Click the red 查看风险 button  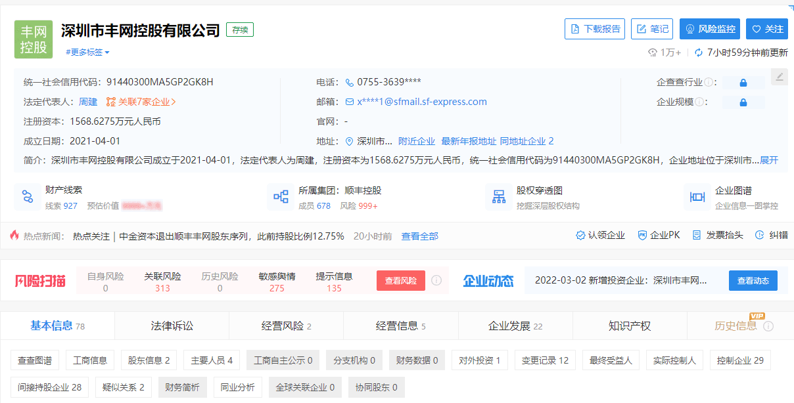[x=401, y=281]
